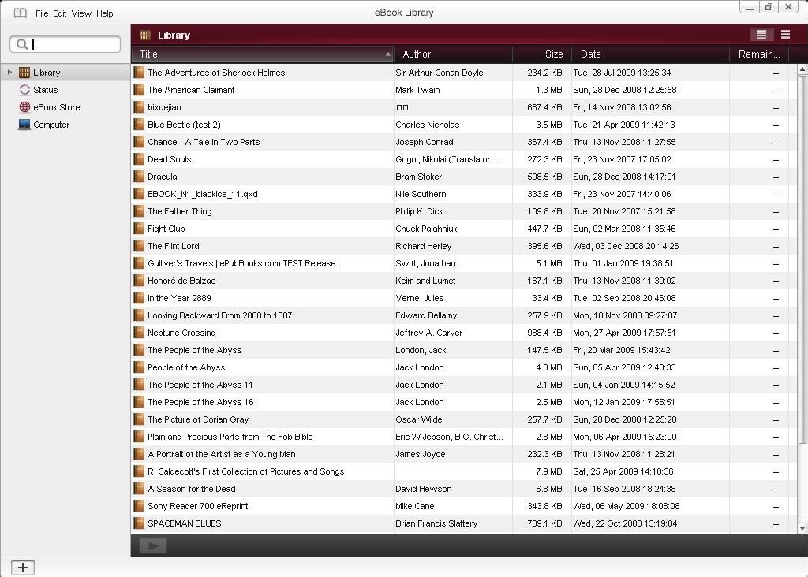Screen dimensions: 808x577
Task: Click the eBook Store globe icon
Action: coord(24,107)
